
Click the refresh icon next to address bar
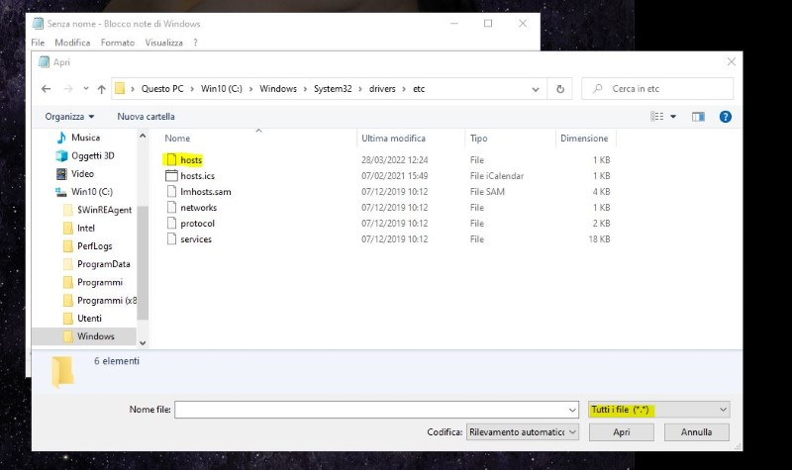tap(560, 89)
